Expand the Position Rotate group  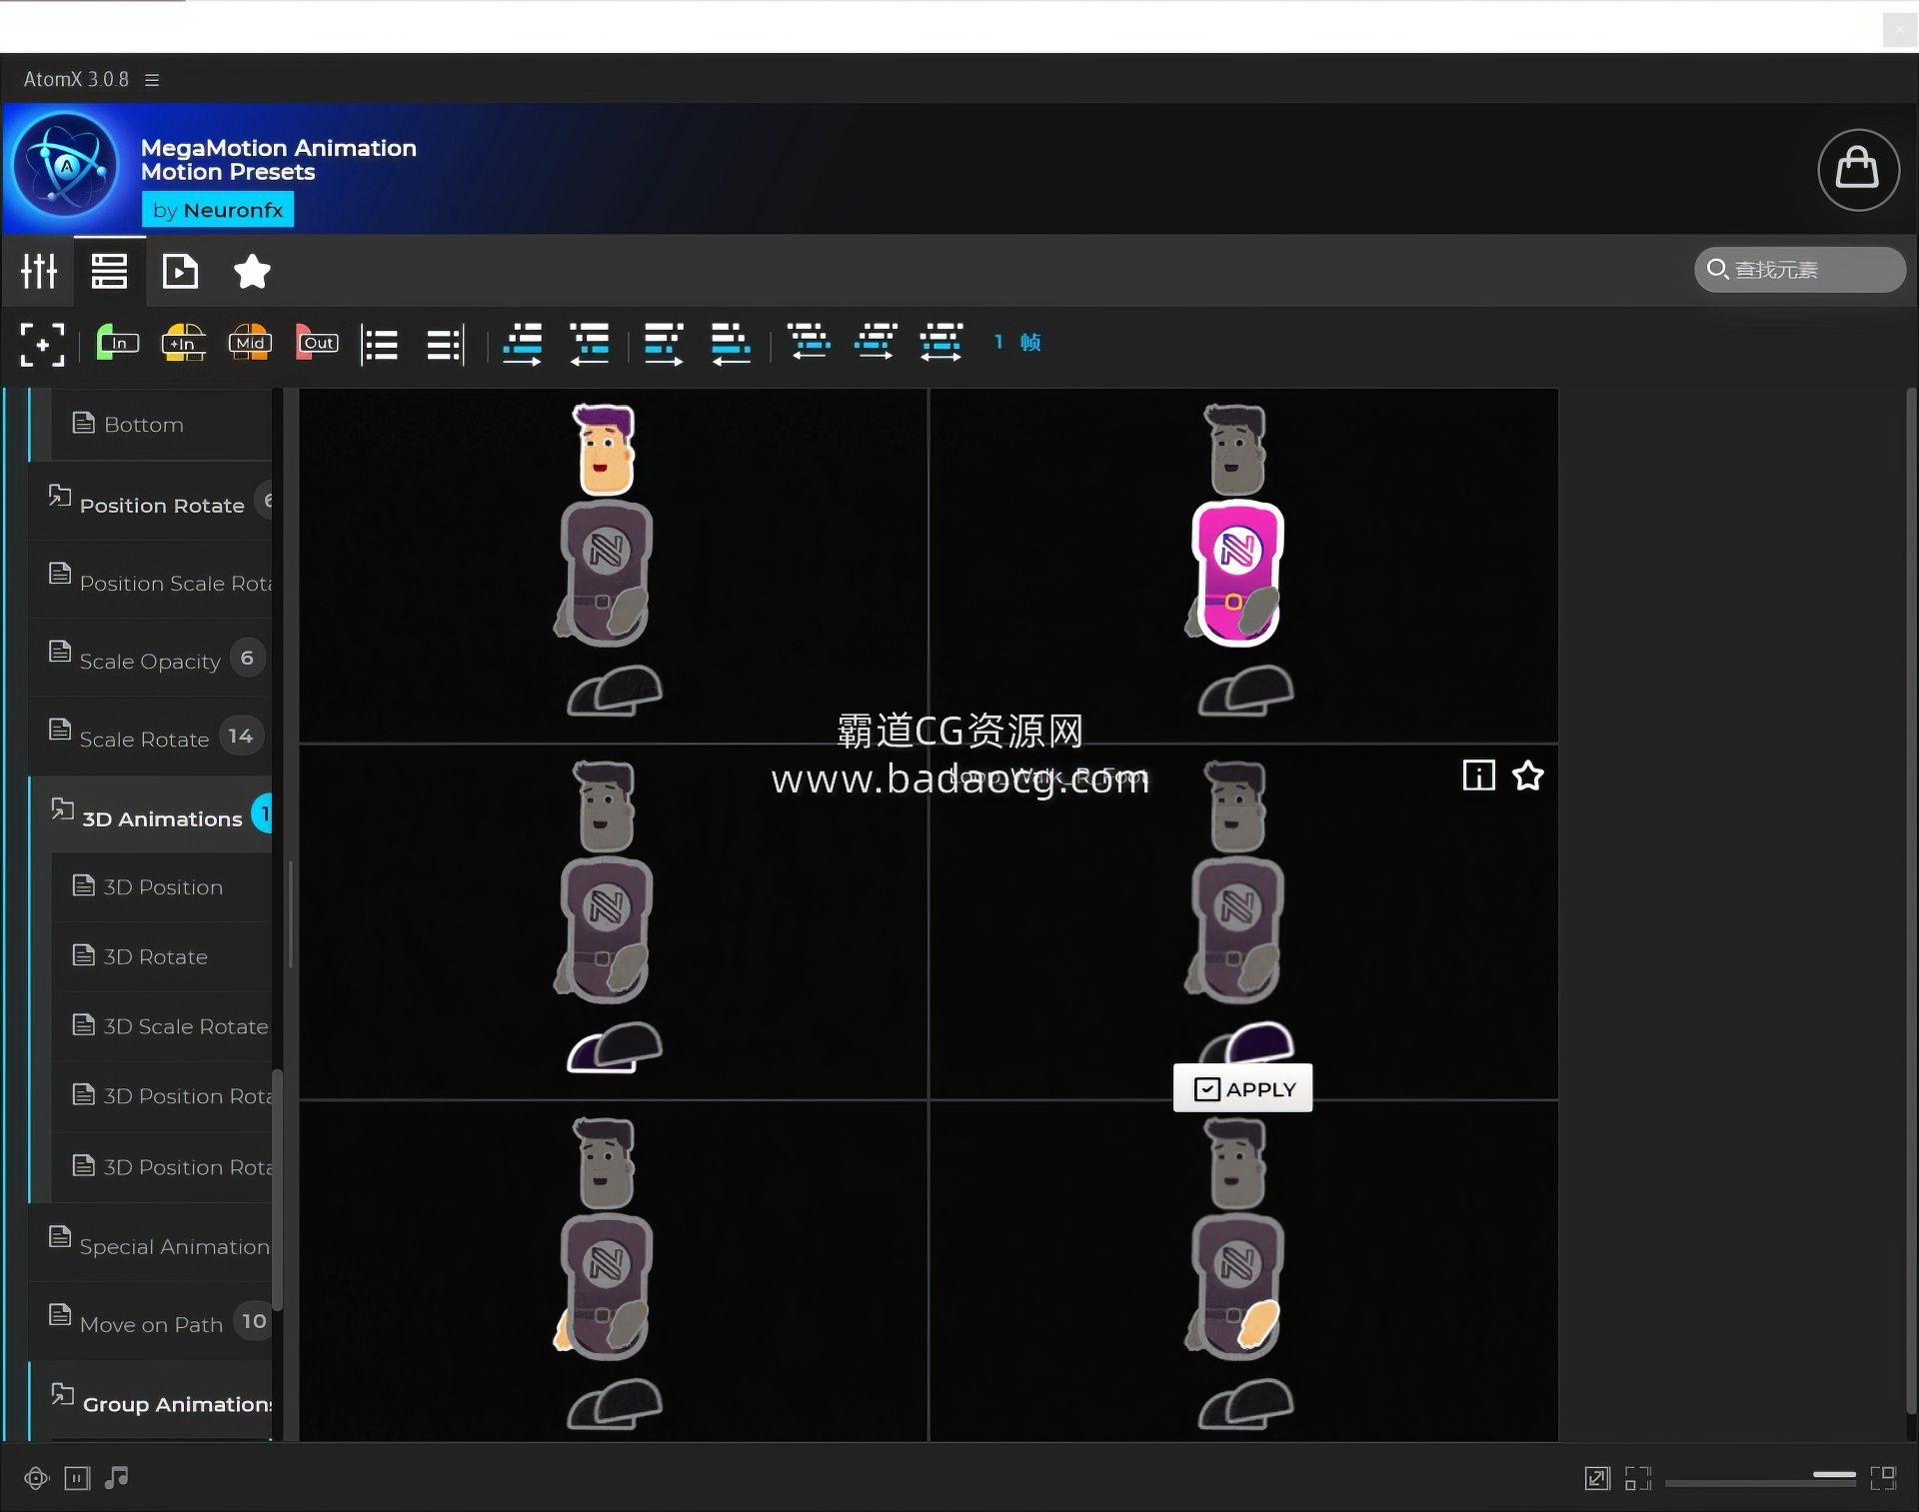pos(150,502)
